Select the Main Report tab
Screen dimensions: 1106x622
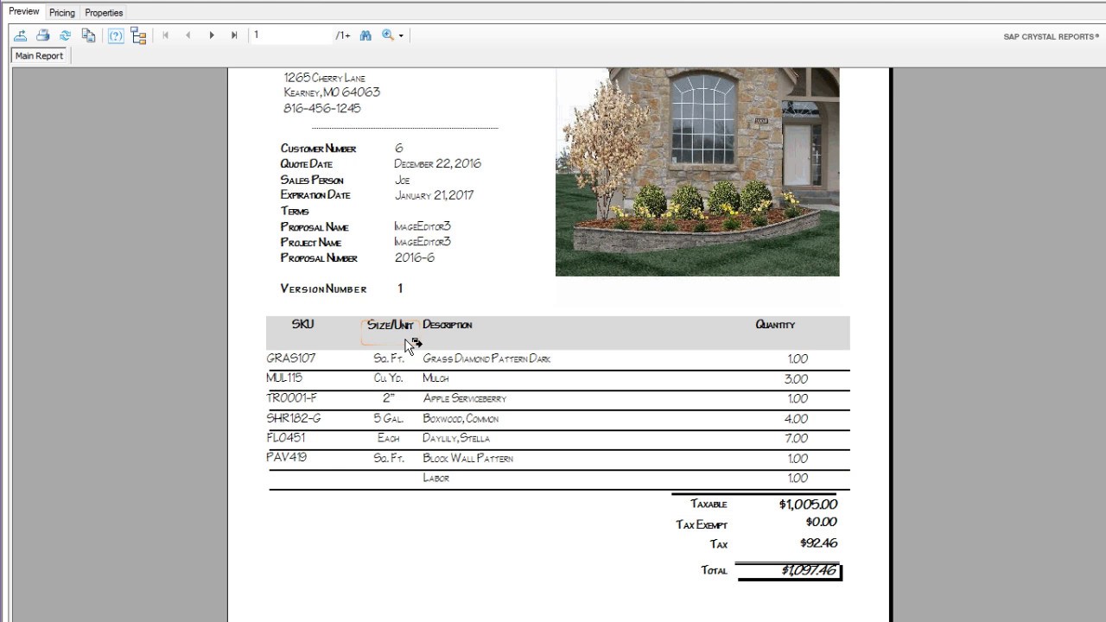[x=39, y=55]
